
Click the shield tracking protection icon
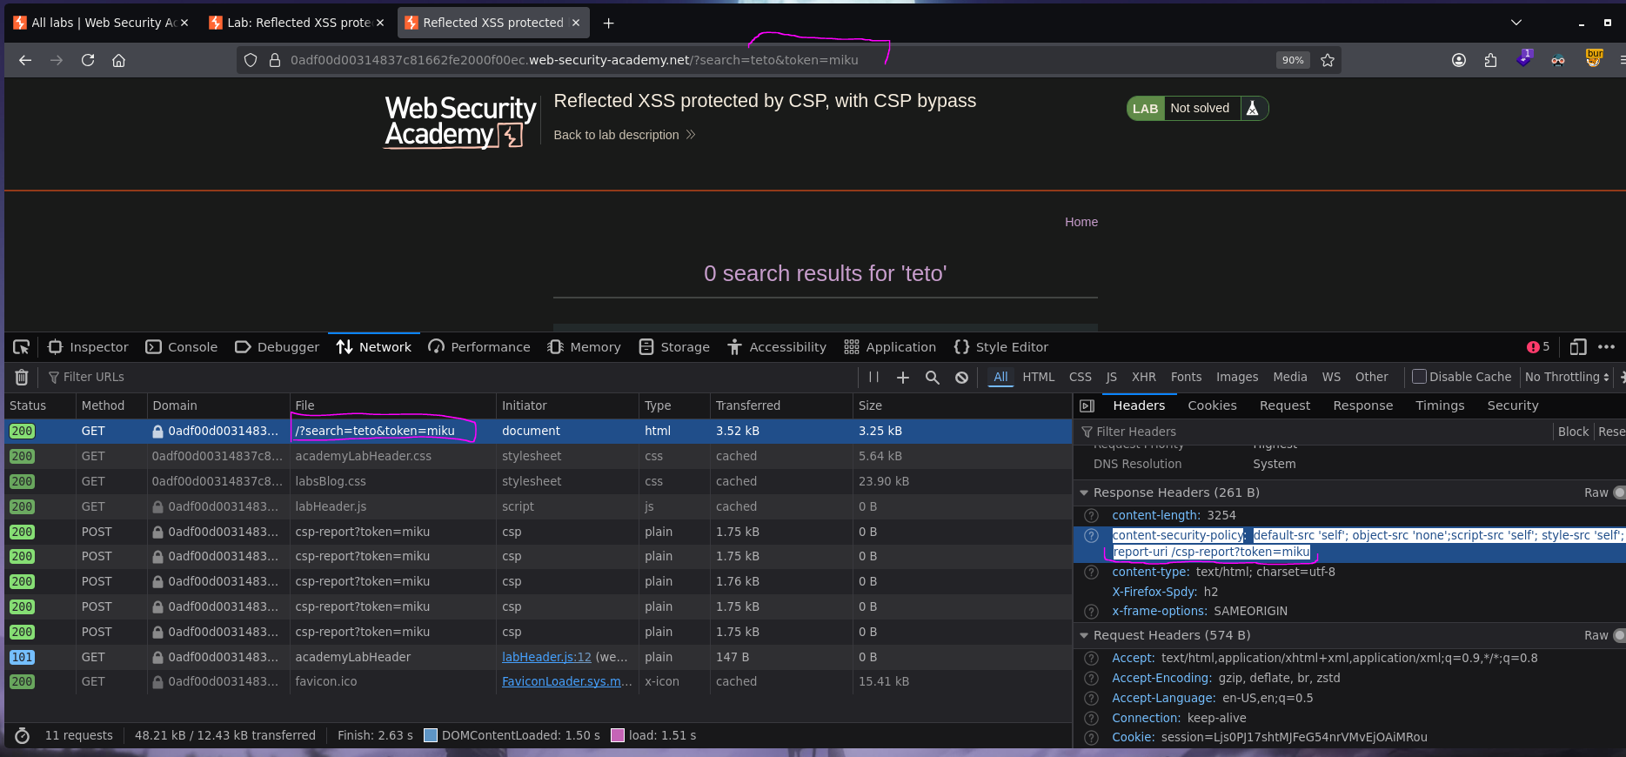pyautogui.click(x=251, y=60)
